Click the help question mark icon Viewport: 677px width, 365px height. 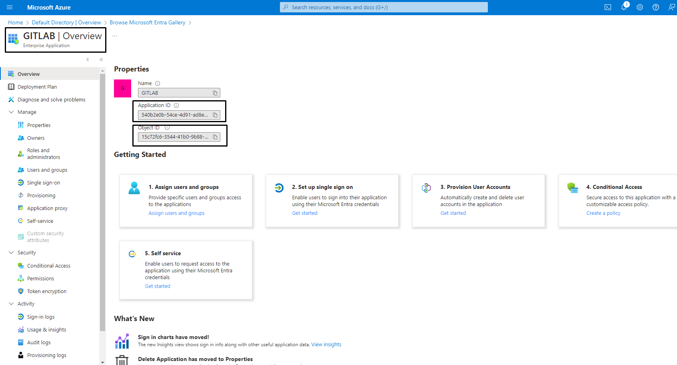point(656,7)
